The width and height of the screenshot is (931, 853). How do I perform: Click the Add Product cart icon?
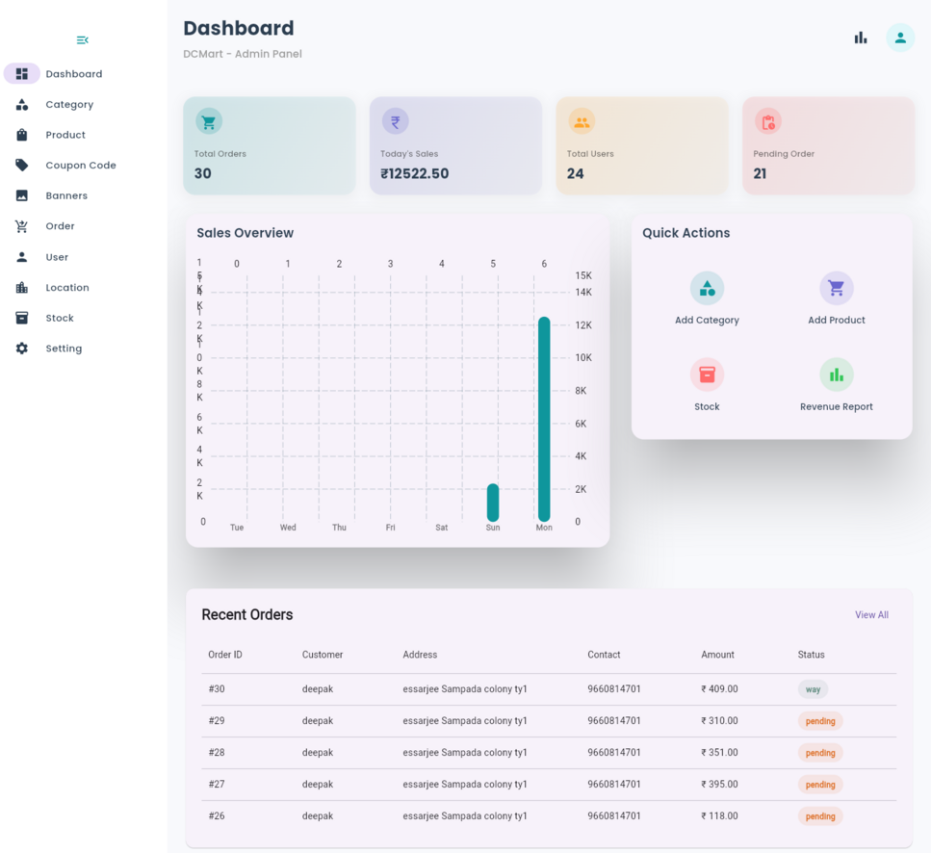click(x=836, y=288)
